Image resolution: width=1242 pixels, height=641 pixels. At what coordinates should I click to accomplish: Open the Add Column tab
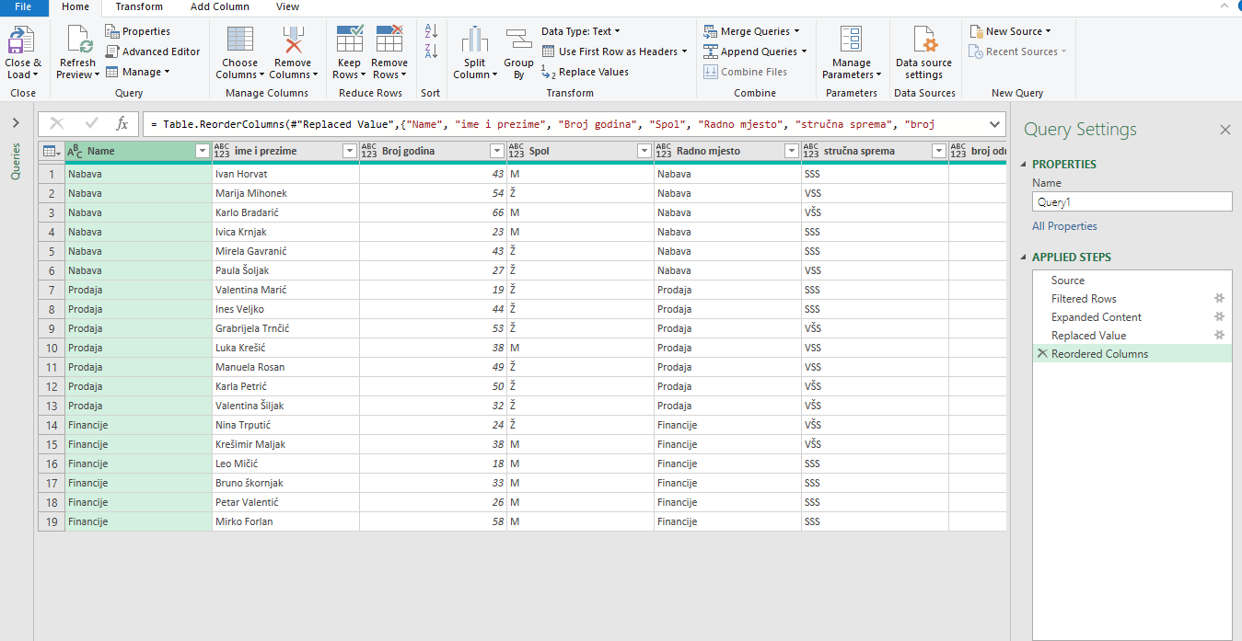[219, 7]
